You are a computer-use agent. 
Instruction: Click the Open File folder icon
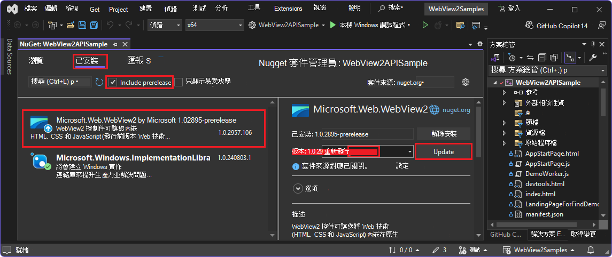[x=71, y=25]
